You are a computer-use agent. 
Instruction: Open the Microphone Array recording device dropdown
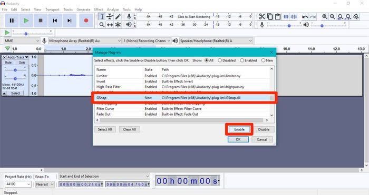click(85, 41)
